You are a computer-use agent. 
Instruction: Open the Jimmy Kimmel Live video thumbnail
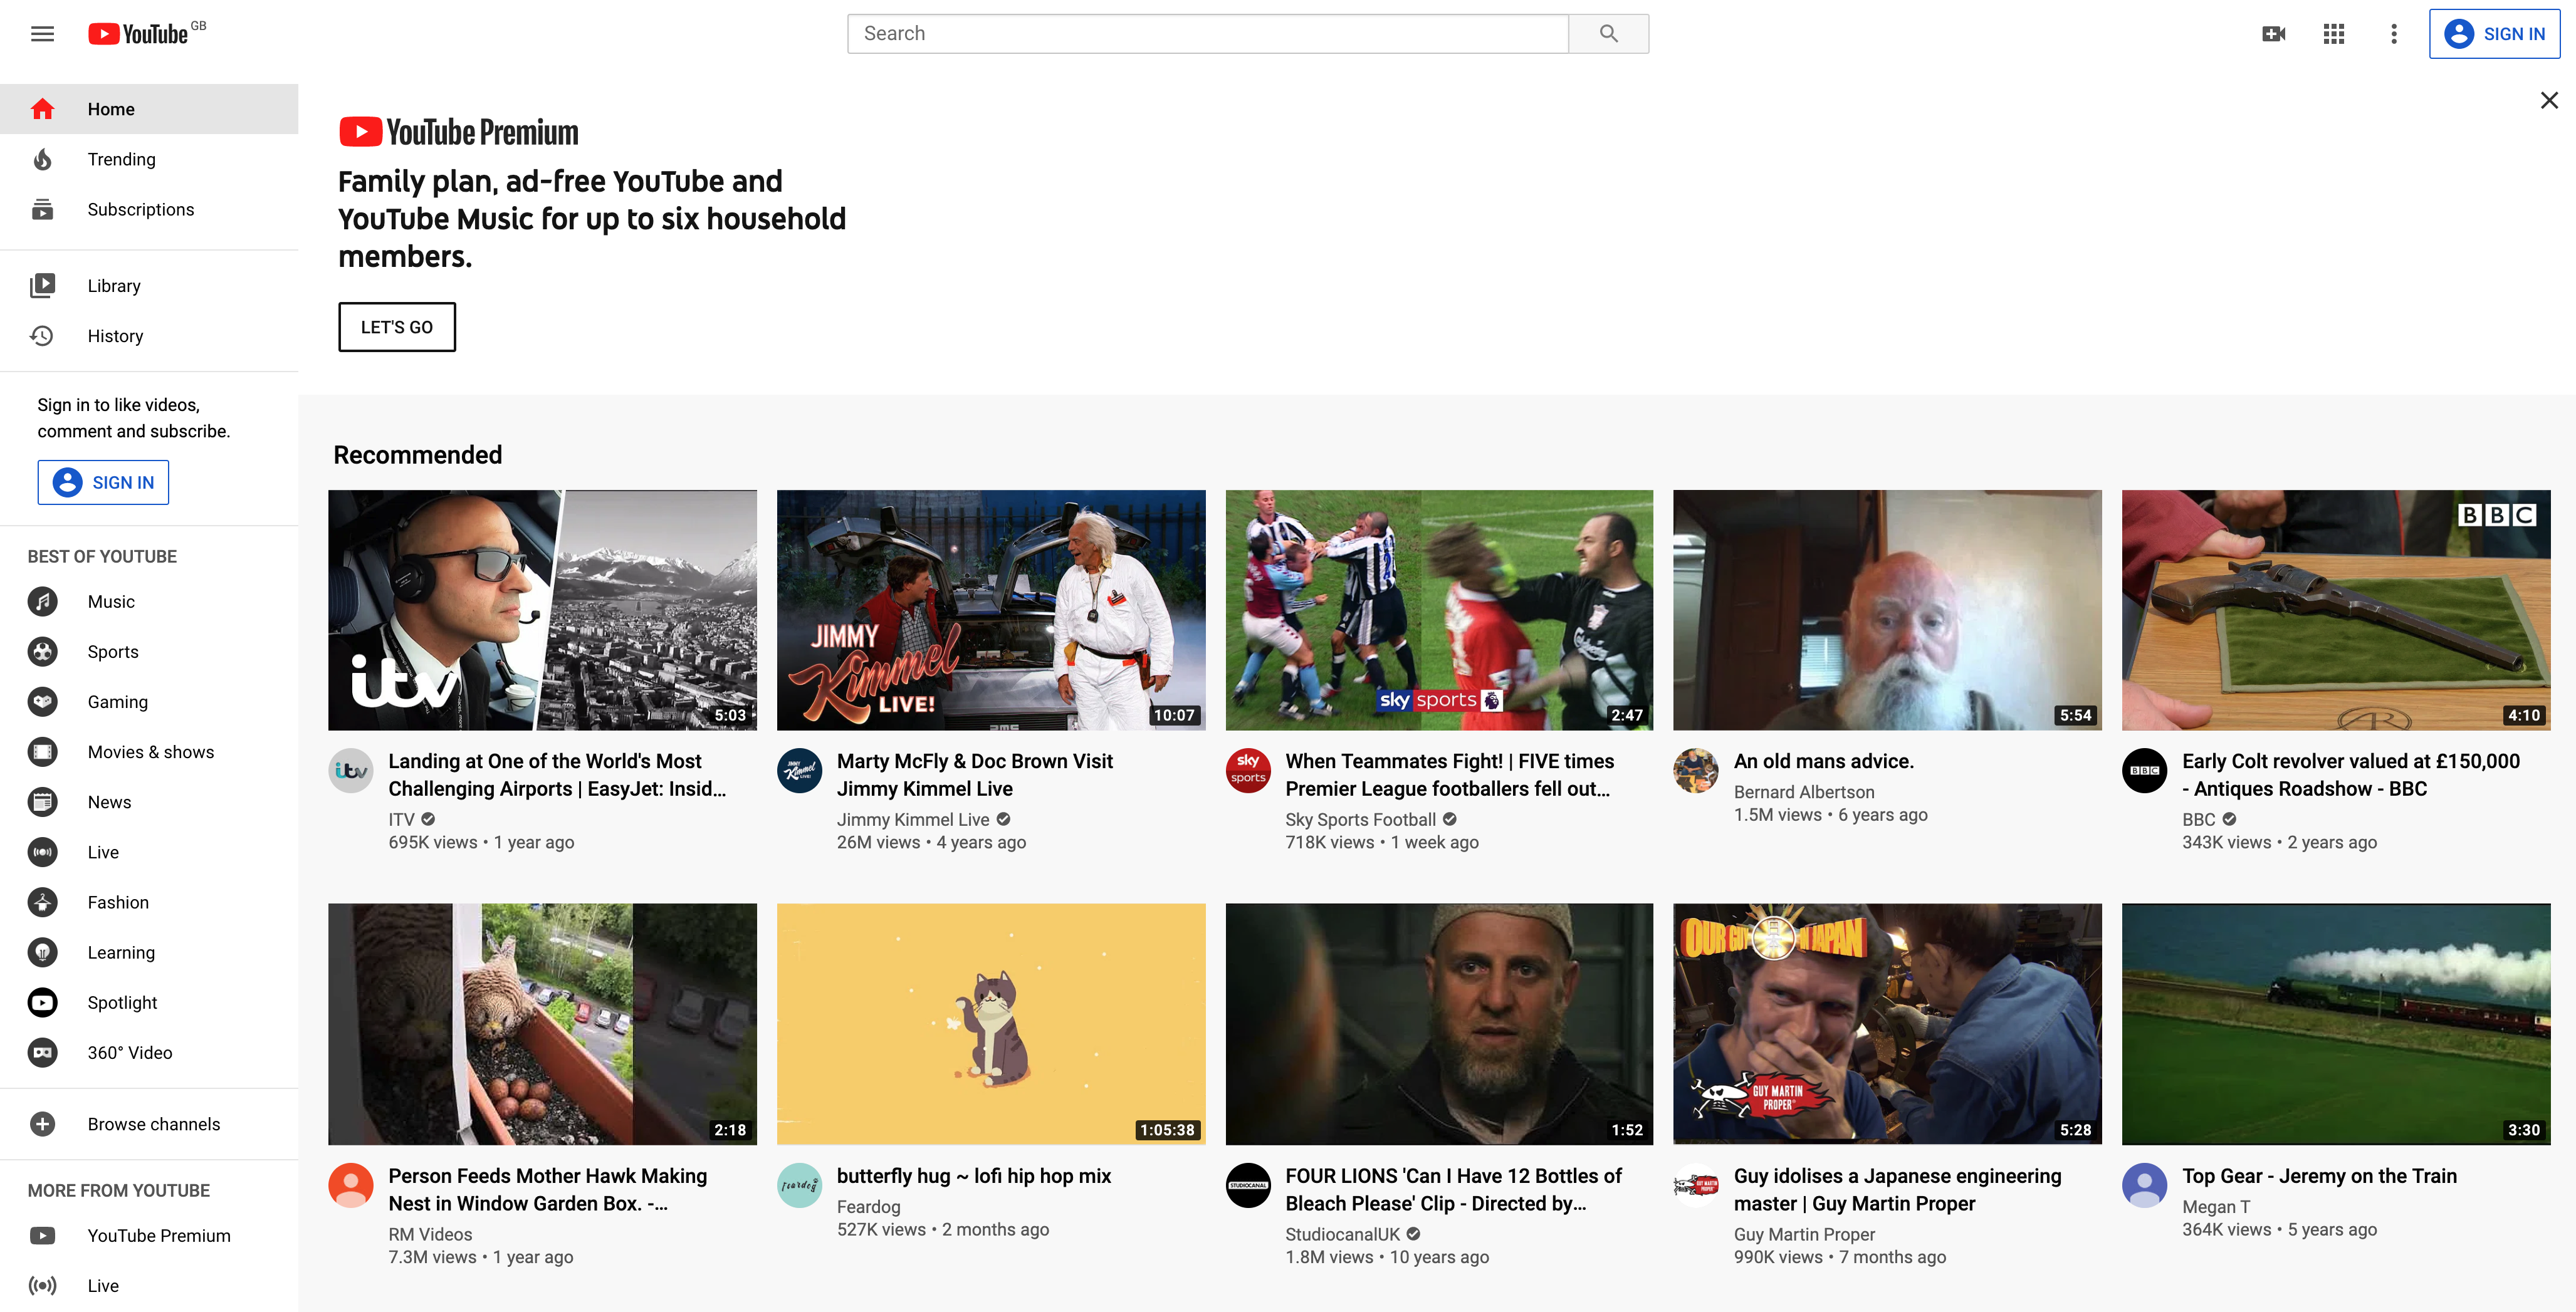(x=991, y=610)
